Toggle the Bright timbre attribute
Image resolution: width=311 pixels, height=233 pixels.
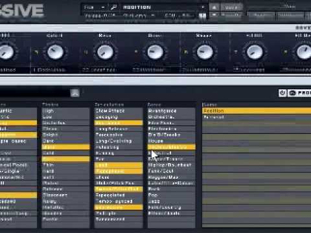(x=65, y=135)
